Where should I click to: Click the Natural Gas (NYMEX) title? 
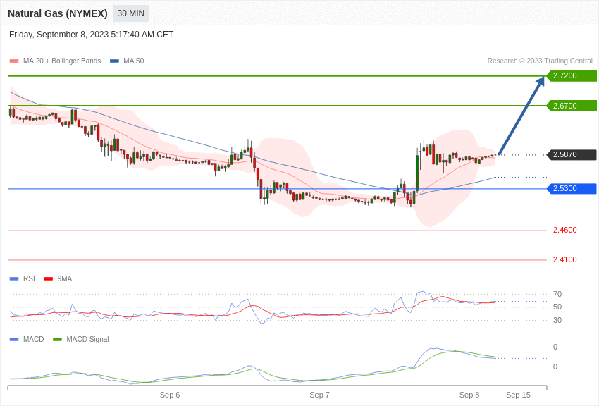coord(58,13)
